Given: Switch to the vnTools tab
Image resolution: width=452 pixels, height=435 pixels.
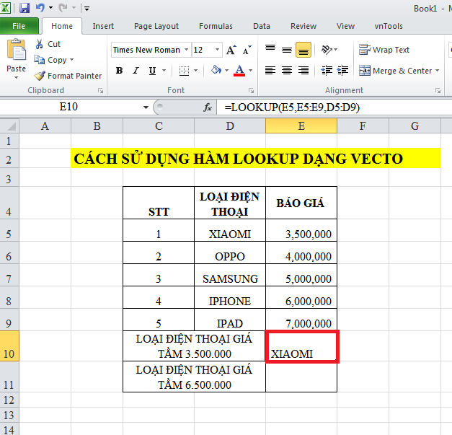Looking at the screenshot, I should 389,26.
